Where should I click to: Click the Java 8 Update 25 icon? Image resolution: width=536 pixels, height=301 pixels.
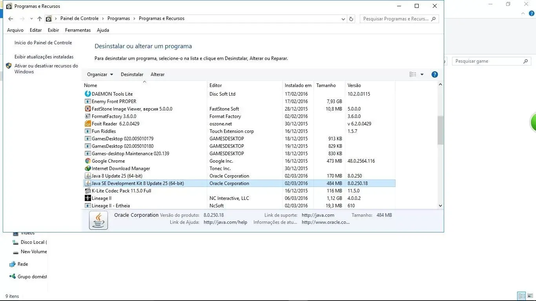(x=88, y=176)
